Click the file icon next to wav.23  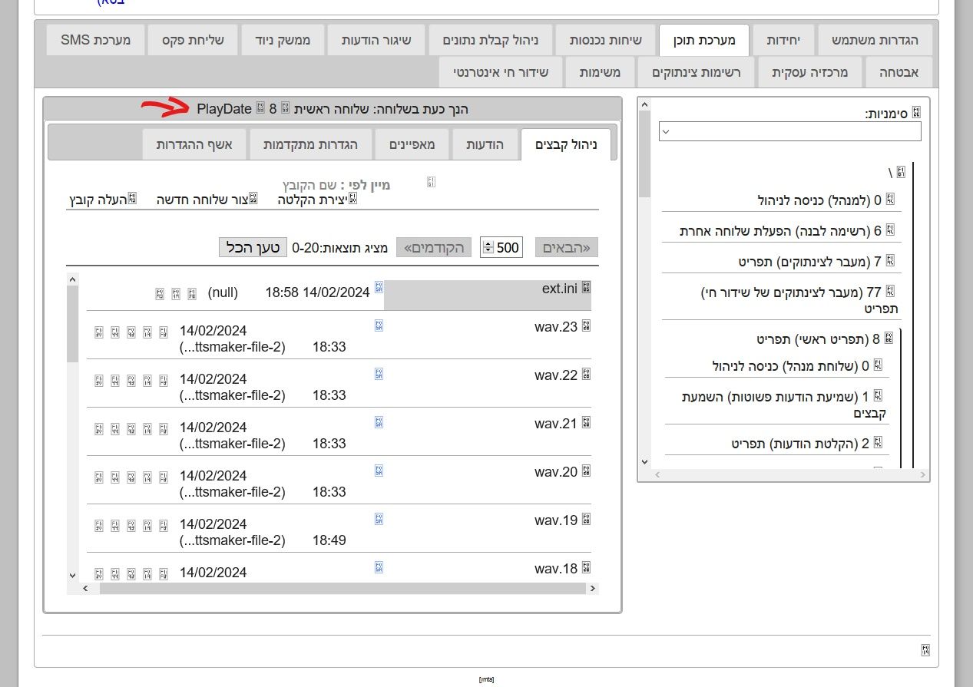tap(586, 327)
